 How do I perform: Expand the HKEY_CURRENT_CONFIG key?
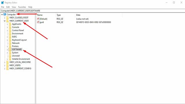coord(5,69)
